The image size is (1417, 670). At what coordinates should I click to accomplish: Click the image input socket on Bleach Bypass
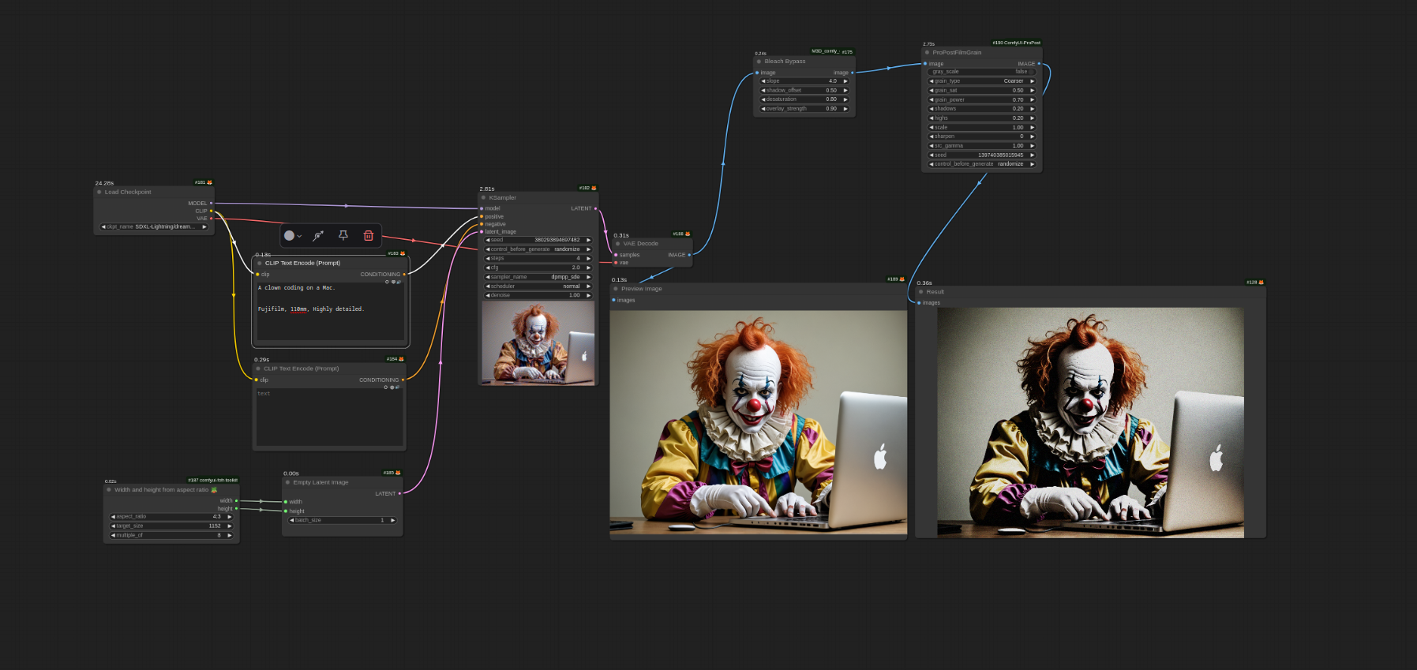point(757,73)
